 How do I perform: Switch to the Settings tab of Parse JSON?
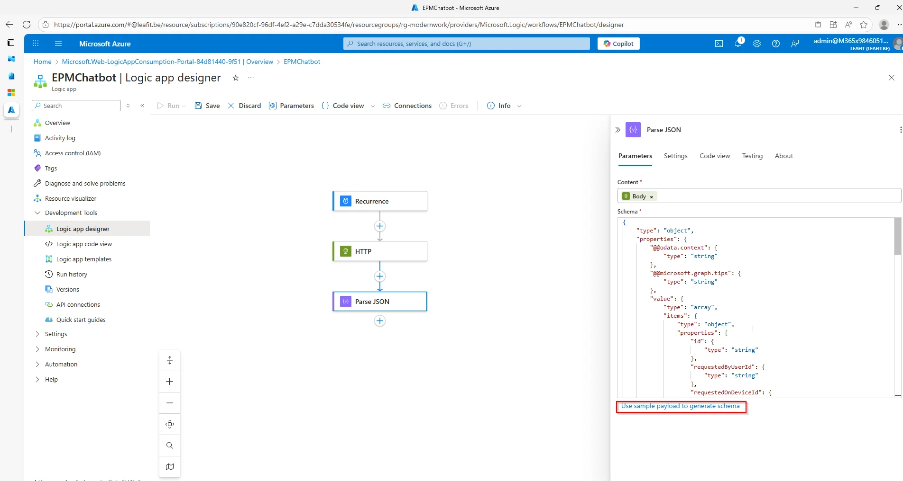[675, 156]
